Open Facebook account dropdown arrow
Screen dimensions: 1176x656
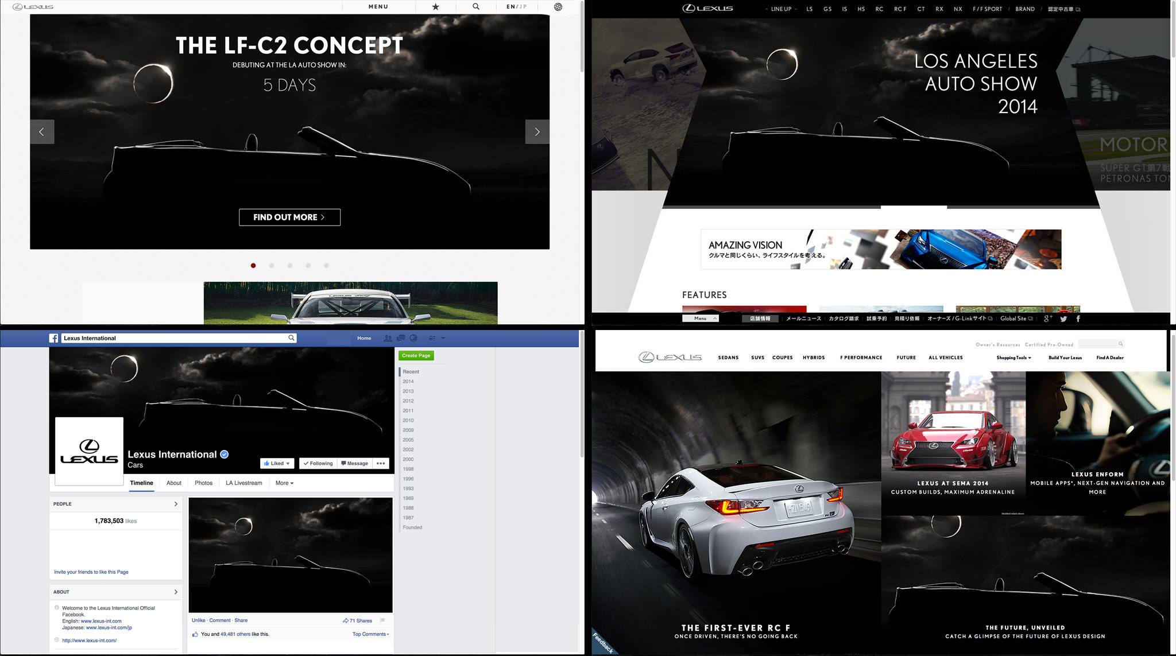coord(443,338)
